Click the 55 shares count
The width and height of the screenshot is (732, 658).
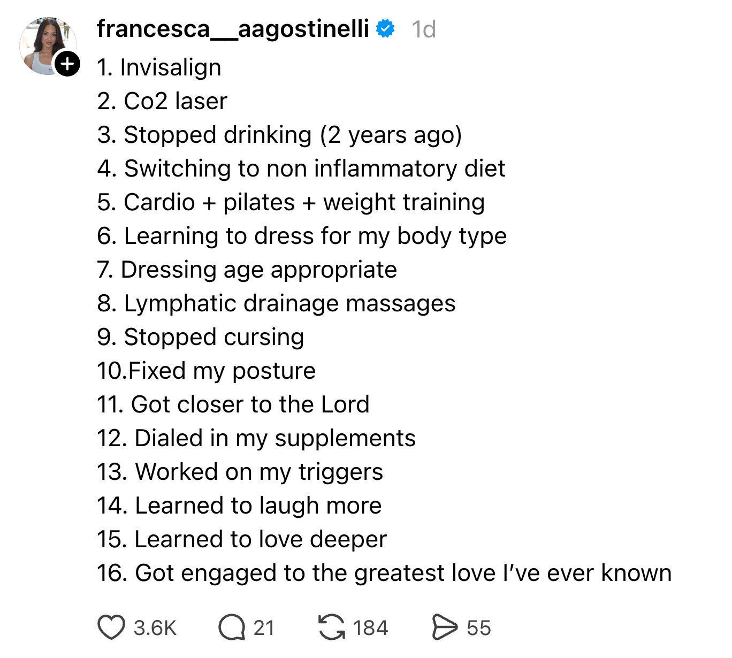click(x=478, y=628)
